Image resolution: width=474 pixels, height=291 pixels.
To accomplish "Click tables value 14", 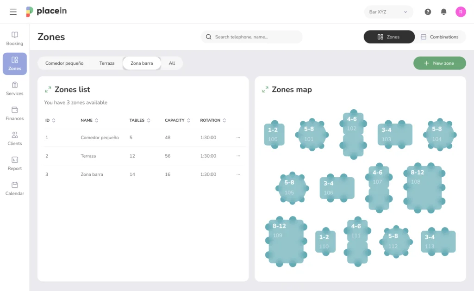I will coord(132,174).
